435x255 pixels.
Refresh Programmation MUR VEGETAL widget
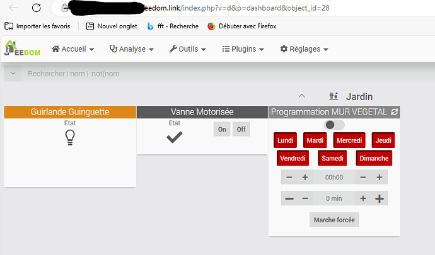coord(394,112)
